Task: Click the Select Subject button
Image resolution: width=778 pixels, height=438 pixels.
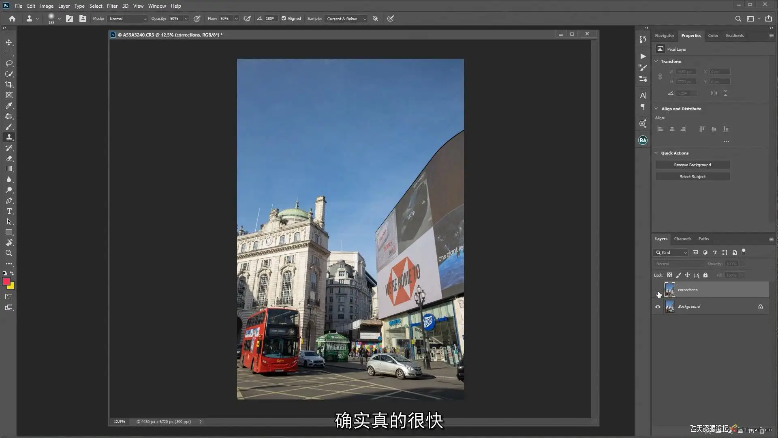Action: [x=692, y=177]
